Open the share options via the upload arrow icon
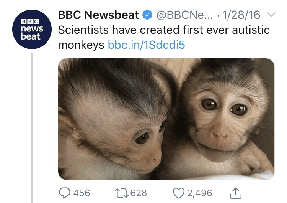The width and height of the screenshot is (287, 203). click(x=236, y=193)
